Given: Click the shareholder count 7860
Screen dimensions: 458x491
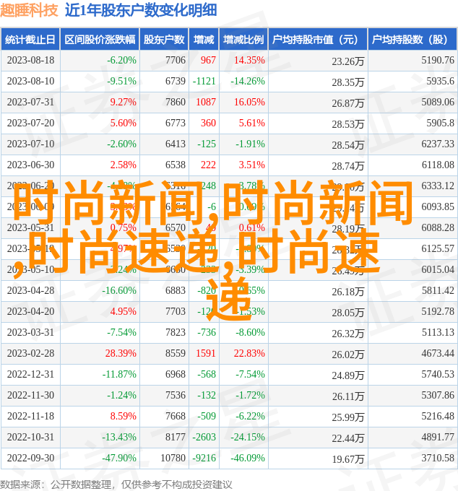Looking at the screenshot, I should [176, 102].
